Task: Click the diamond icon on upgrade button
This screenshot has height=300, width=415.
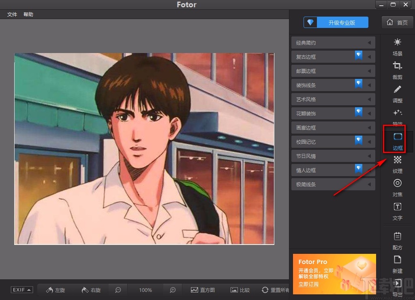Action: click(x=310, y=22)
